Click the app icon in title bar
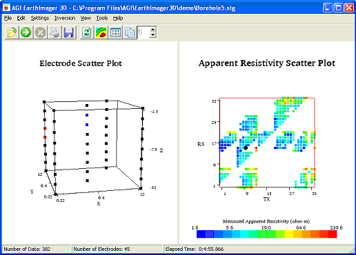The image size is (356, 255). point(6,8)
